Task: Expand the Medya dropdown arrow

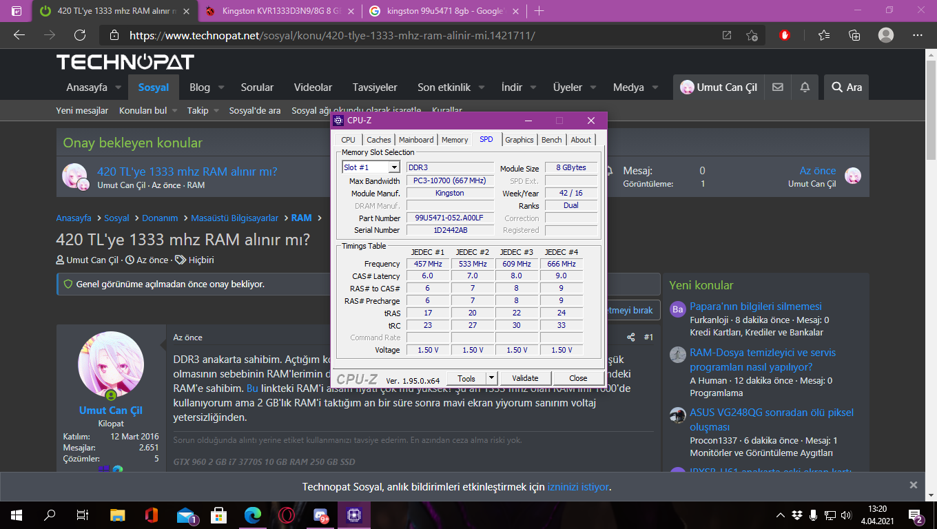Action: pyautogui.click(x=655, y=87)
